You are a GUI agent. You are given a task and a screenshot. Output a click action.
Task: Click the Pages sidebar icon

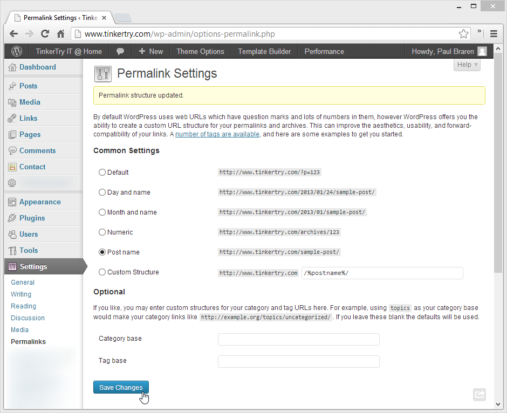tap(12, 134)
